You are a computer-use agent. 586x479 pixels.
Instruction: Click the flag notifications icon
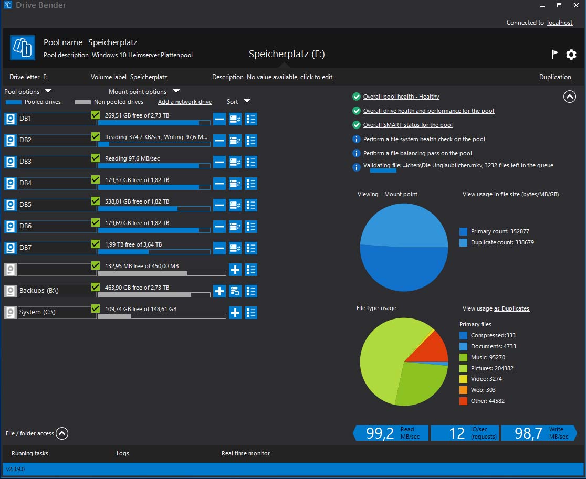point(555,54)
